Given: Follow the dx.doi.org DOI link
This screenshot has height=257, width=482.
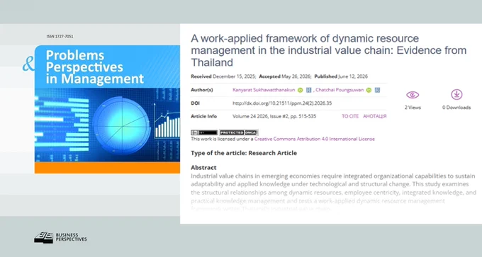Looking at the screenshot, I should 282,103.
